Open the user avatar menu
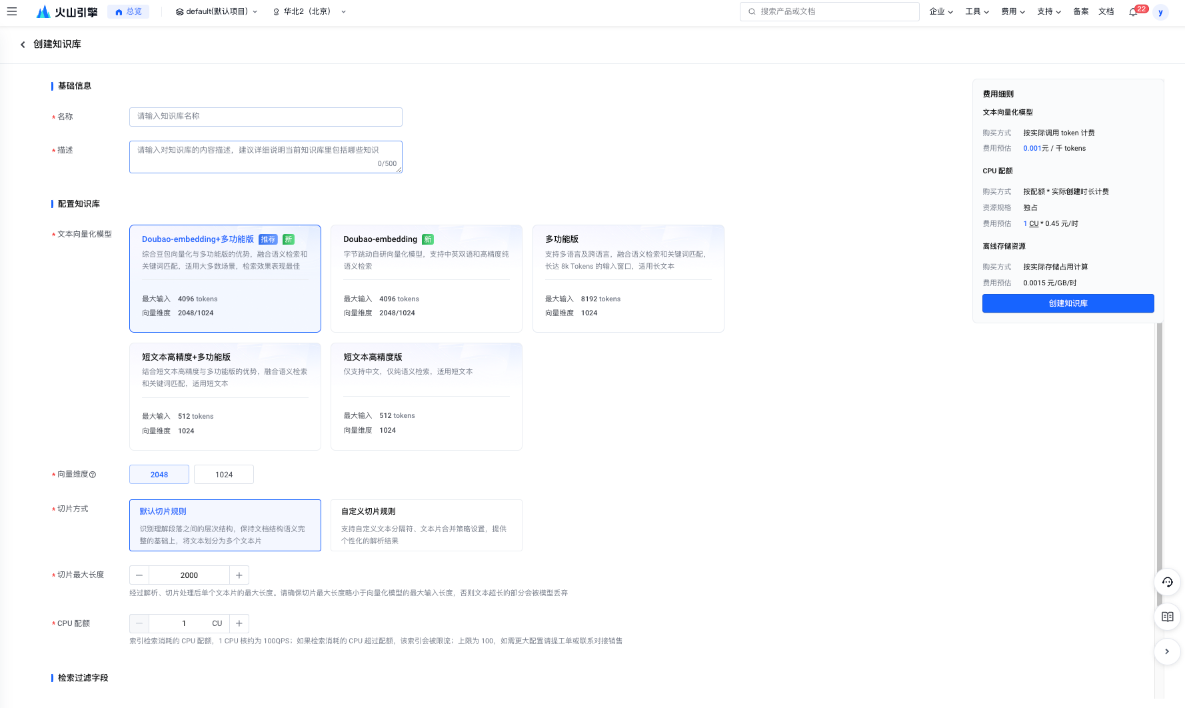This screenshot has width=1185, height=708. pyautogui.click(x=1160, y=12)
